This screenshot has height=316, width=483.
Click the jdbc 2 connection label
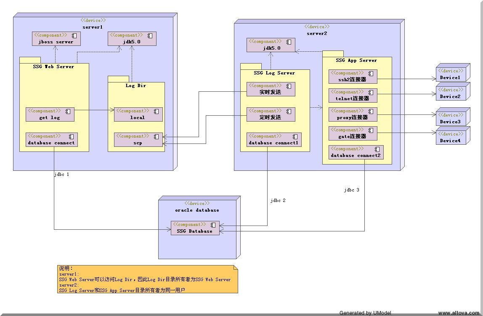(x=278, y=201)
